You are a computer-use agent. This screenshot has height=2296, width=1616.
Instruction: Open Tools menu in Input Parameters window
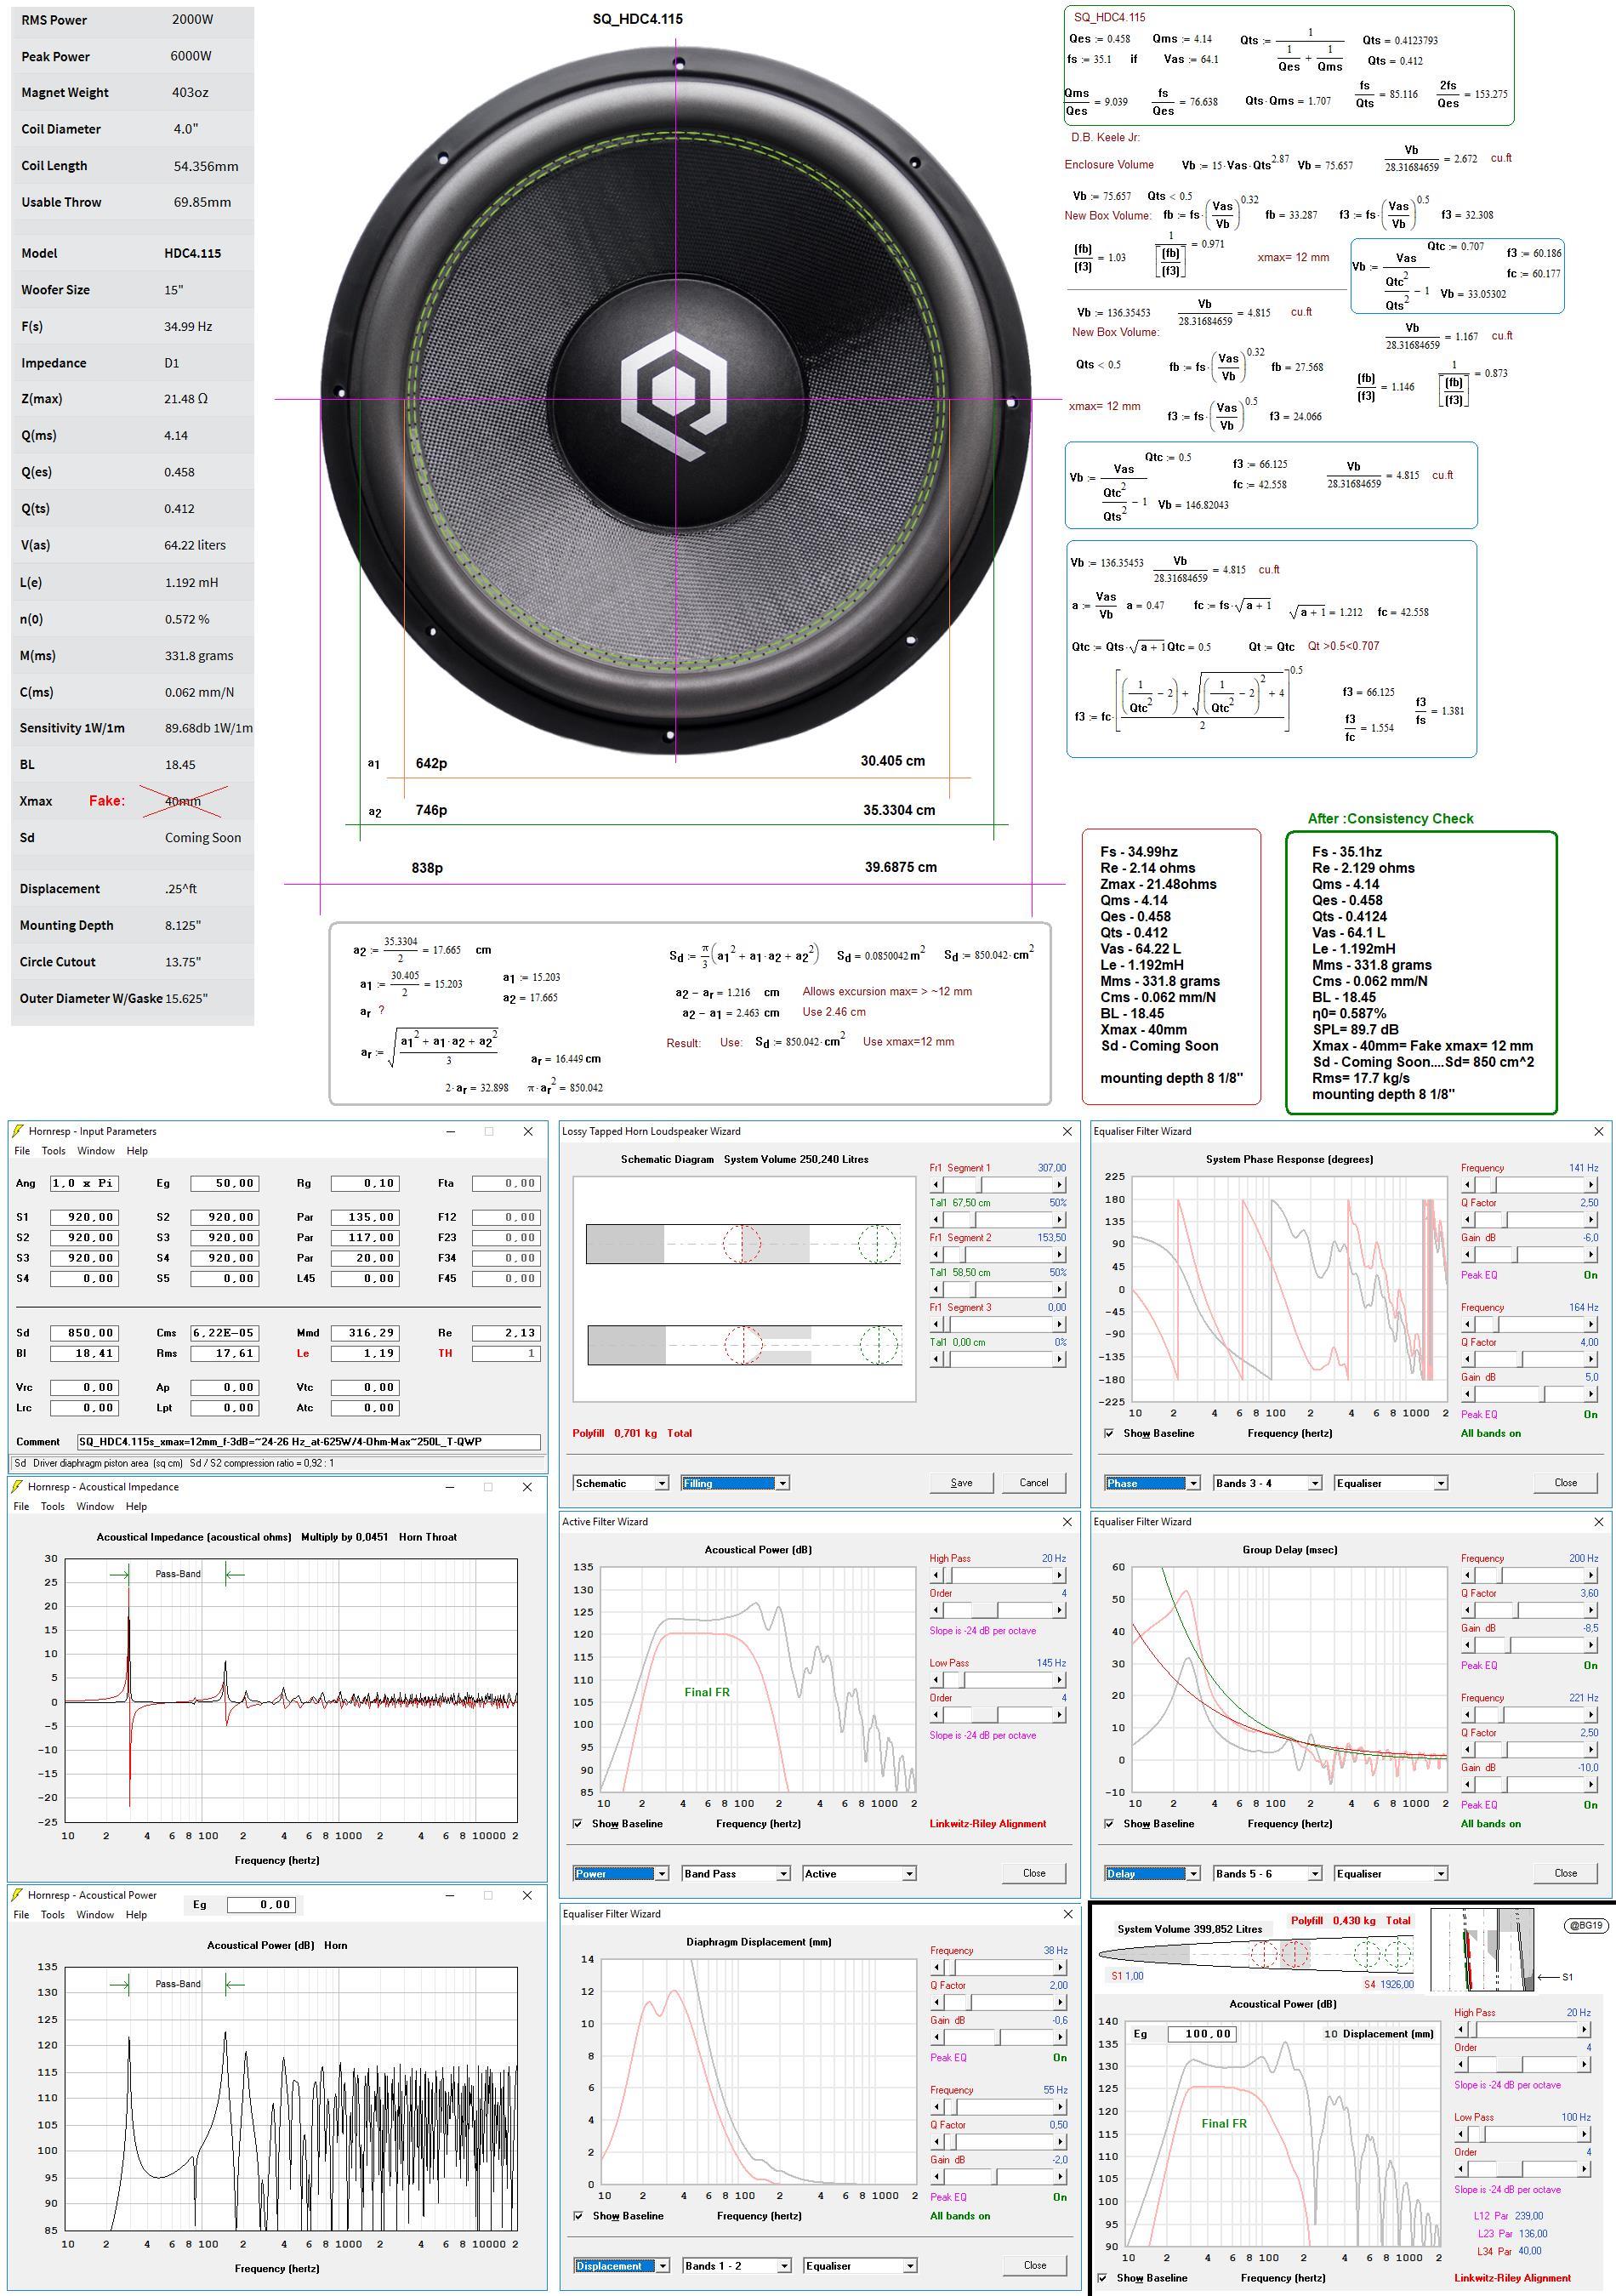click(x=53, y=1151)
